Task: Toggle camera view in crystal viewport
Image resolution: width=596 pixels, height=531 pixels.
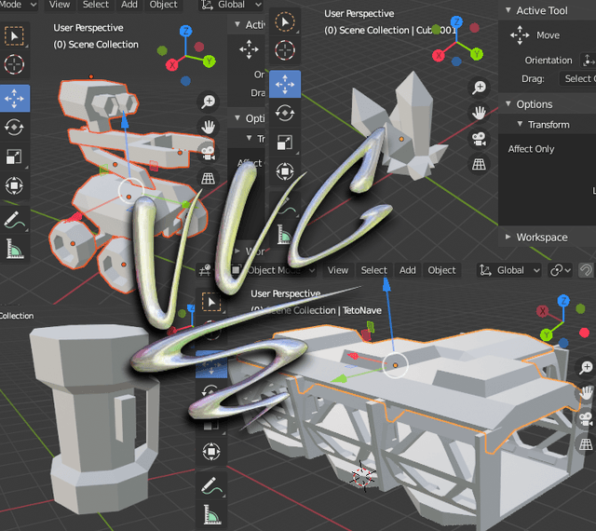Action: pyautogui.click(x=479, y=139)
